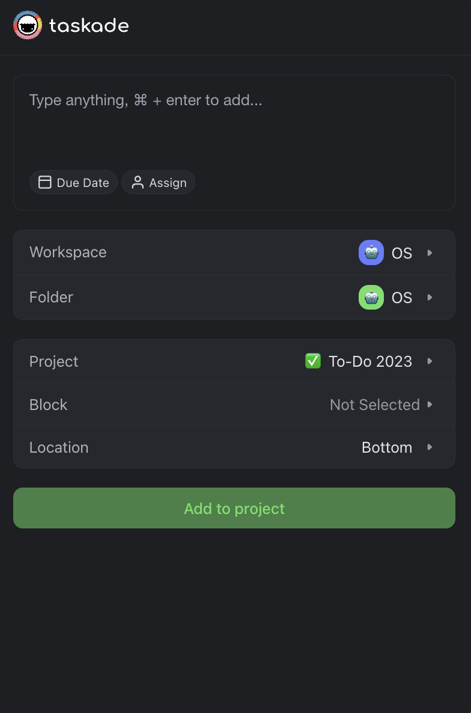This screenshot has width=471, height=713.
Task: Open the Workspace settings row
Action: tap(234, 252)
